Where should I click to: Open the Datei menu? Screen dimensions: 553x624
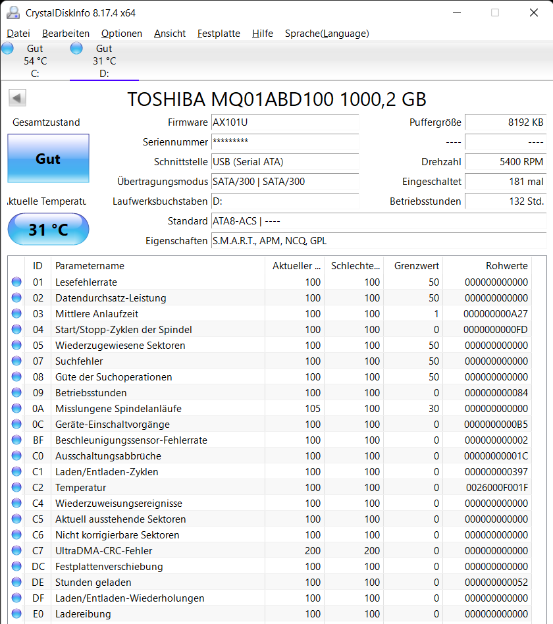tap(18, 34)
